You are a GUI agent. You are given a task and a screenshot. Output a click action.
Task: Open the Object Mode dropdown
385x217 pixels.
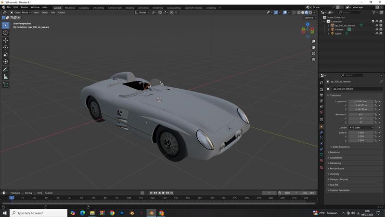point(21,13)
